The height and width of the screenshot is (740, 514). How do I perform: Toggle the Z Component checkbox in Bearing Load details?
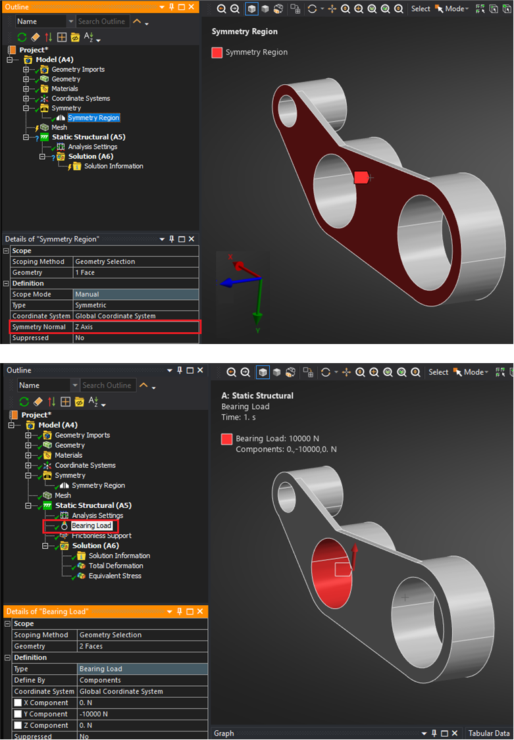18,726
